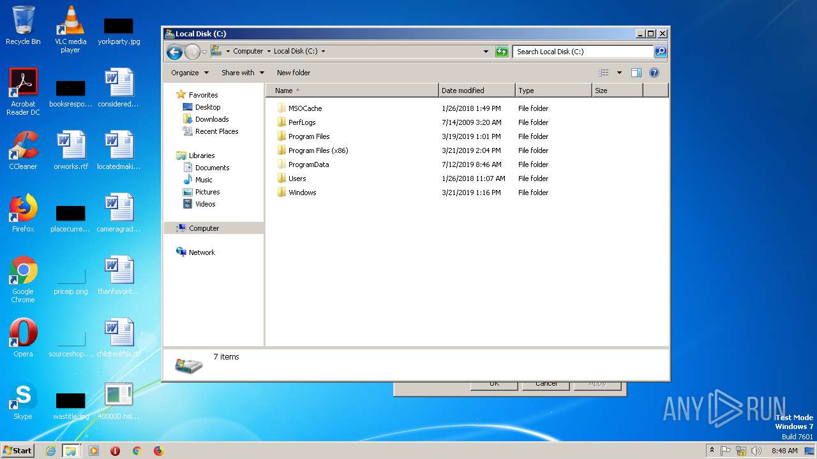Screen dimensions: 817x459
Task: Select yorkparty.jpg desktop file
Action: tap(119, 29)
